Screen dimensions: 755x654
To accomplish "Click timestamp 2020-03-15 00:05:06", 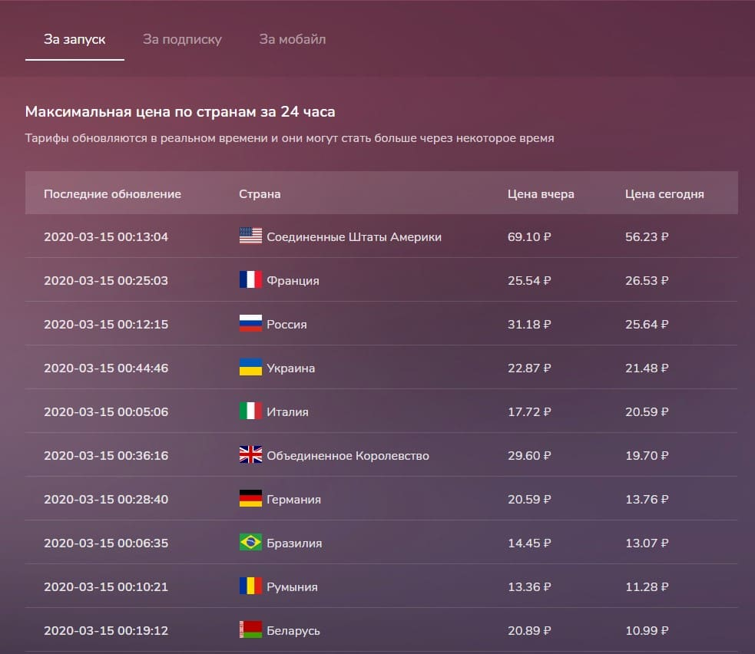I will click(x=106, y=412).
